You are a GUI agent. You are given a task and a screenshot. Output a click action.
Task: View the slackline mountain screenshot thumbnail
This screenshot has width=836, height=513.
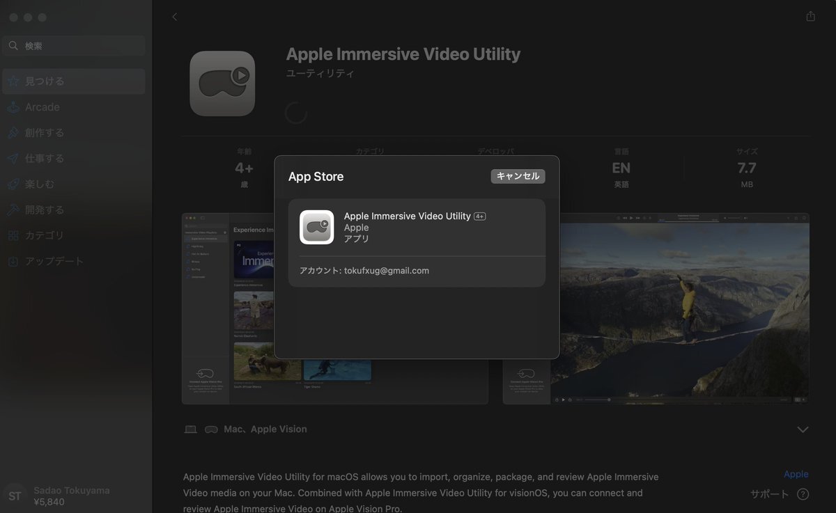(656, 308)
